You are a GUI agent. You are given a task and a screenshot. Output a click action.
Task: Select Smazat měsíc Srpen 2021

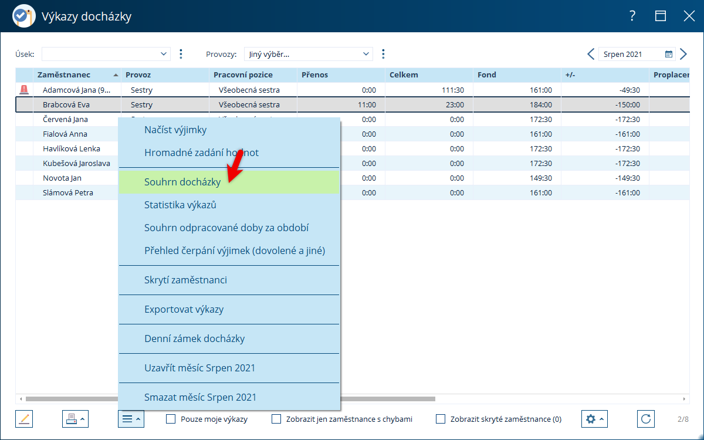(229, 397)
